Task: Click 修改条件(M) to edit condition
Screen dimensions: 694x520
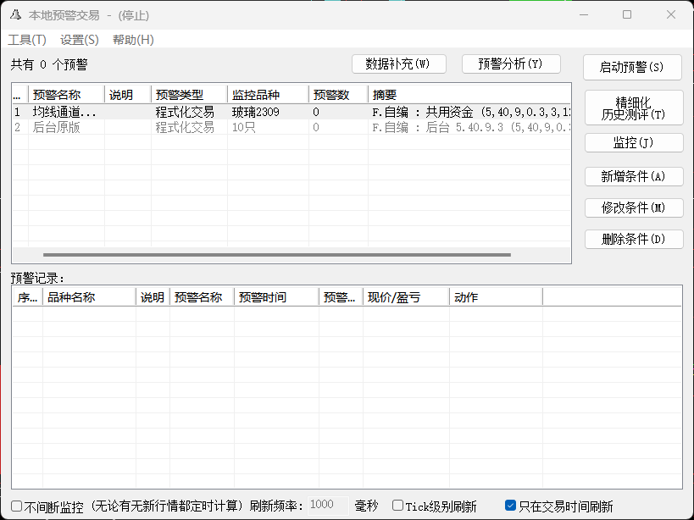Action: click(634, 207)
